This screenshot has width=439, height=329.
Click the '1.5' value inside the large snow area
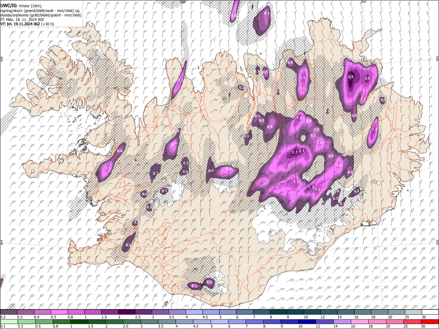(x=296, y=182)
